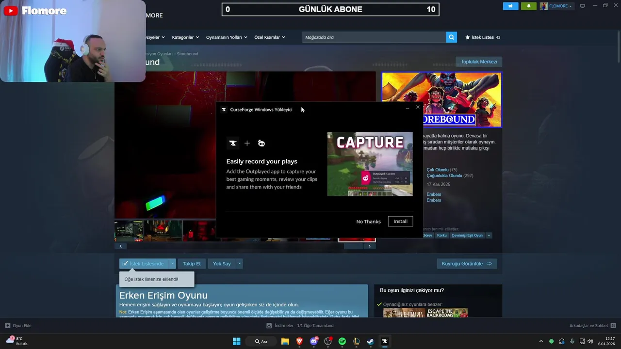
Task: Expand the Oynamanın Yolları menu
Action: pos(227,37)
